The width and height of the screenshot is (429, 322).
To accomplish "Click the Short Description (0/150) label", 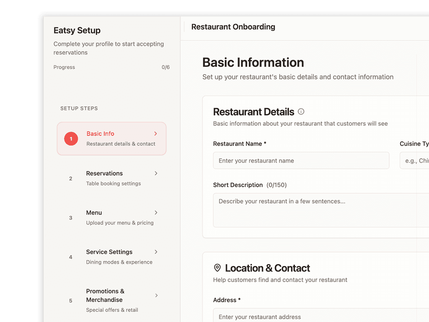I will coord(250,185).
